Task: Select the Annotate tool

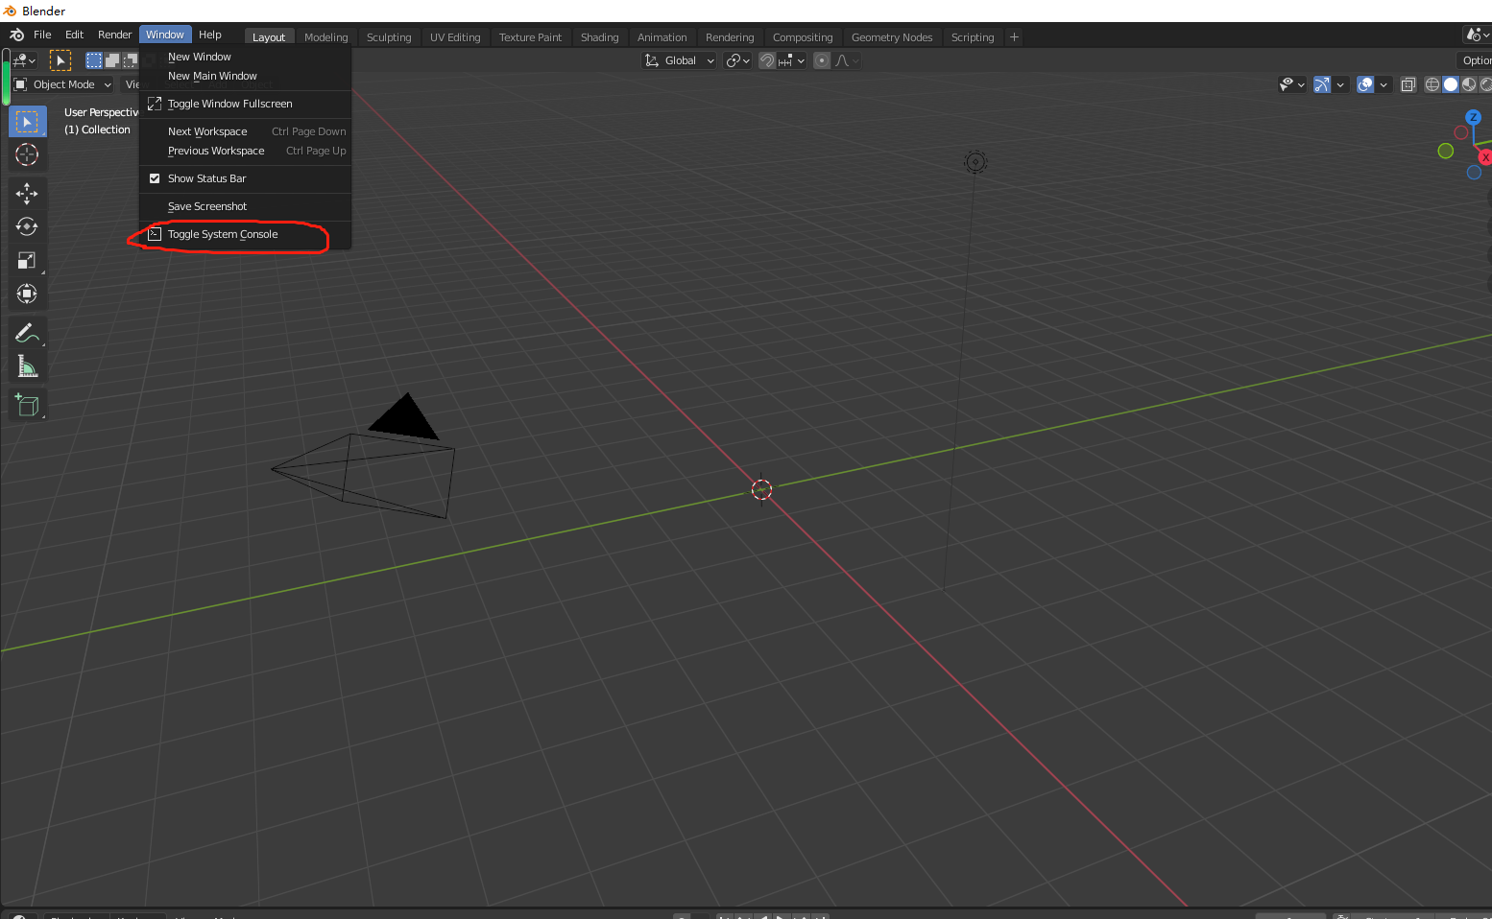Action: [27, 332]
